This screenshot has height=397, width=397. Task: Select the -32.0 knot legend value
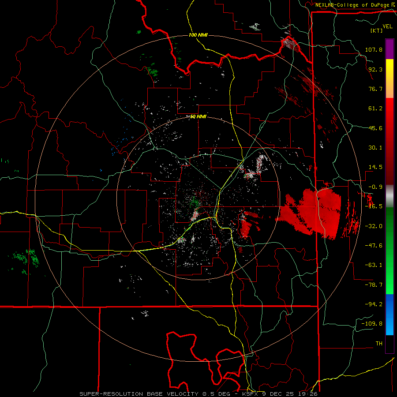[x=374, y=226]
